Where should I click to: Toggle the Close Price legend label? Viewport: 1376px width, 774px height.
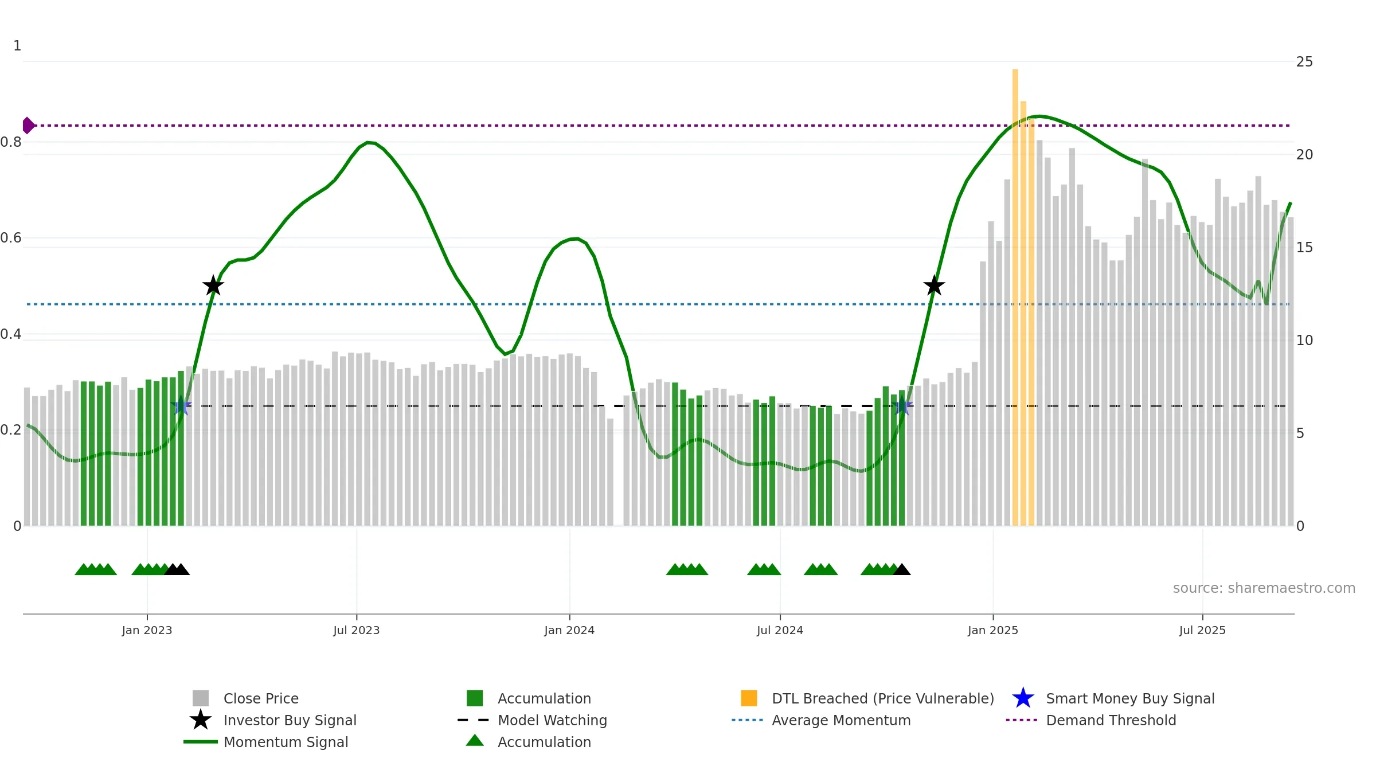point(261,698)
